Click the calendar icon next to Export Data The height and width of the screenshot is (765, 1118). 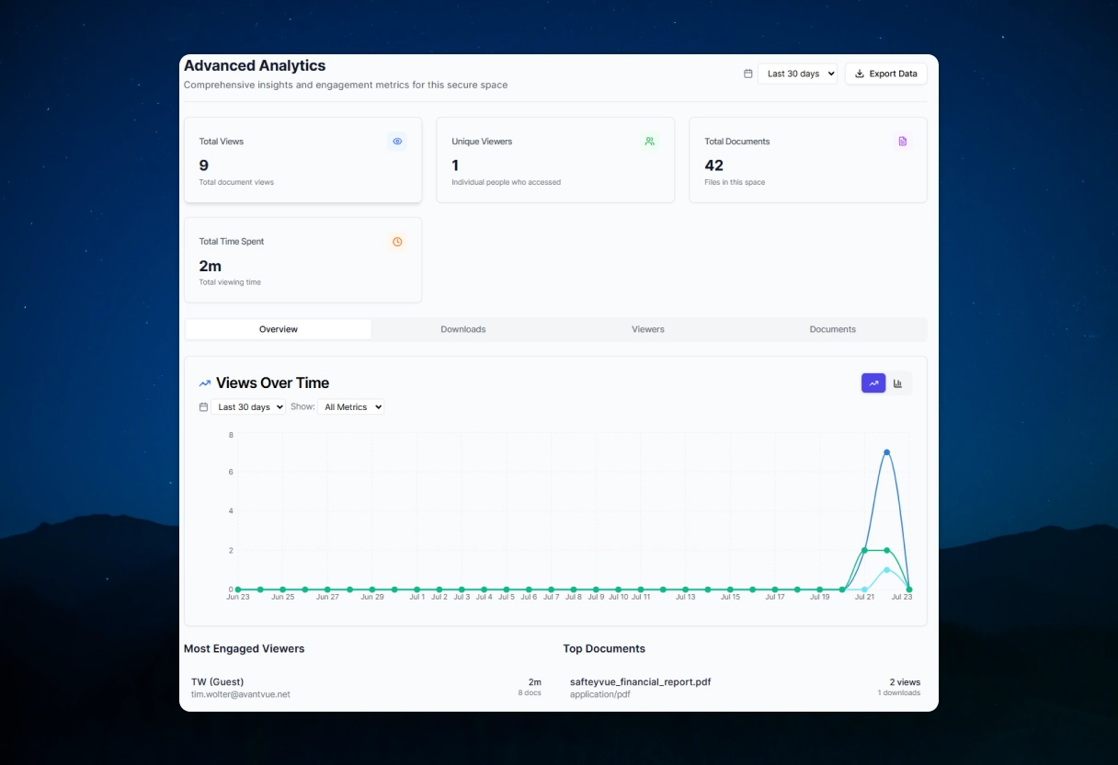747,73
